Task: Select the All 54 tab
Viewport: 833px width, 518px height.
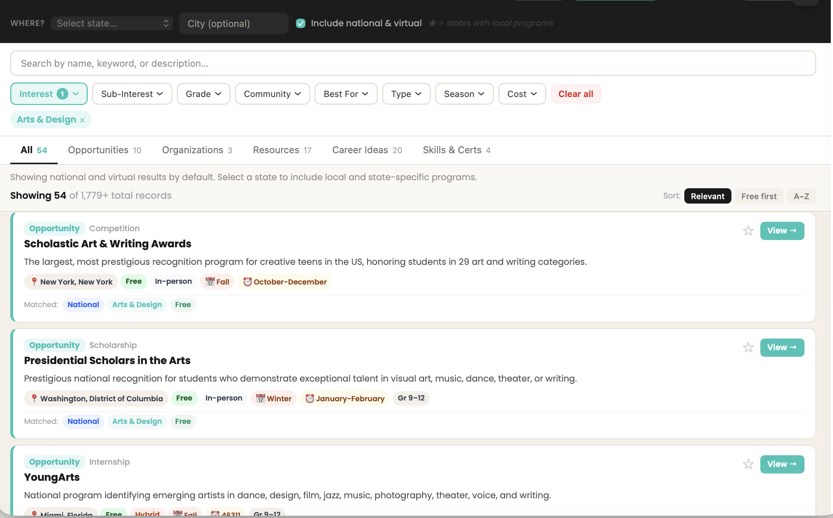Action: pos(34,150)
